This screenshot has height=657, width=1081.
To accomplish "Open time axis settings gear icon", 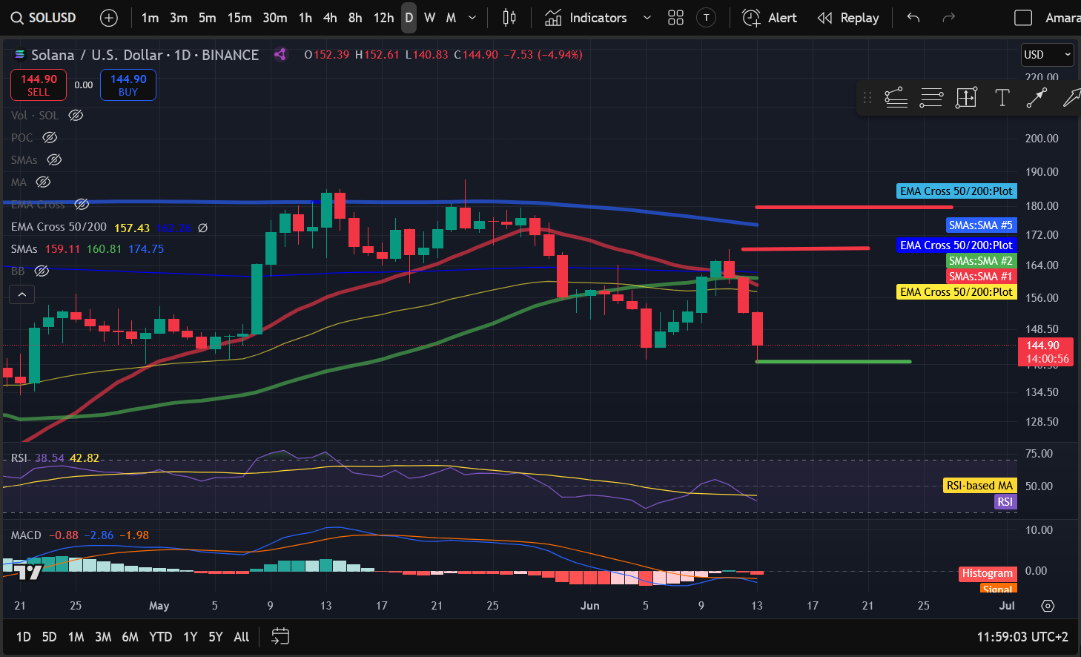I will coord(1048,606).
